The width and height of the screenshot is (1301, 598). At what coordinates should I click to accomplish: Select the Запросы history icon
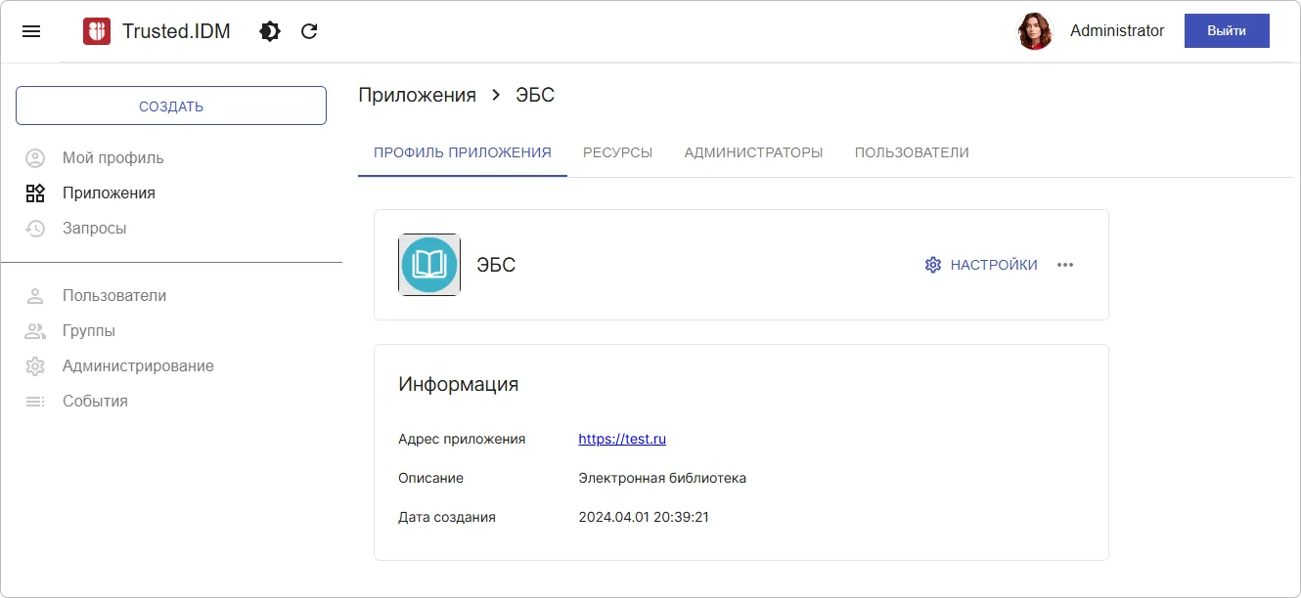pyautogui.click(x=35, y=228)
